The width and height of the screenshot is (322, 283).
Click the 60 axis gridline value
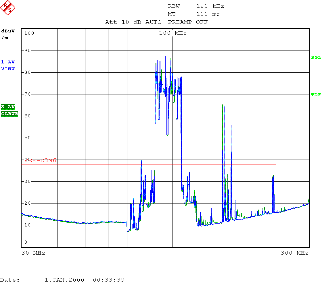28,116
